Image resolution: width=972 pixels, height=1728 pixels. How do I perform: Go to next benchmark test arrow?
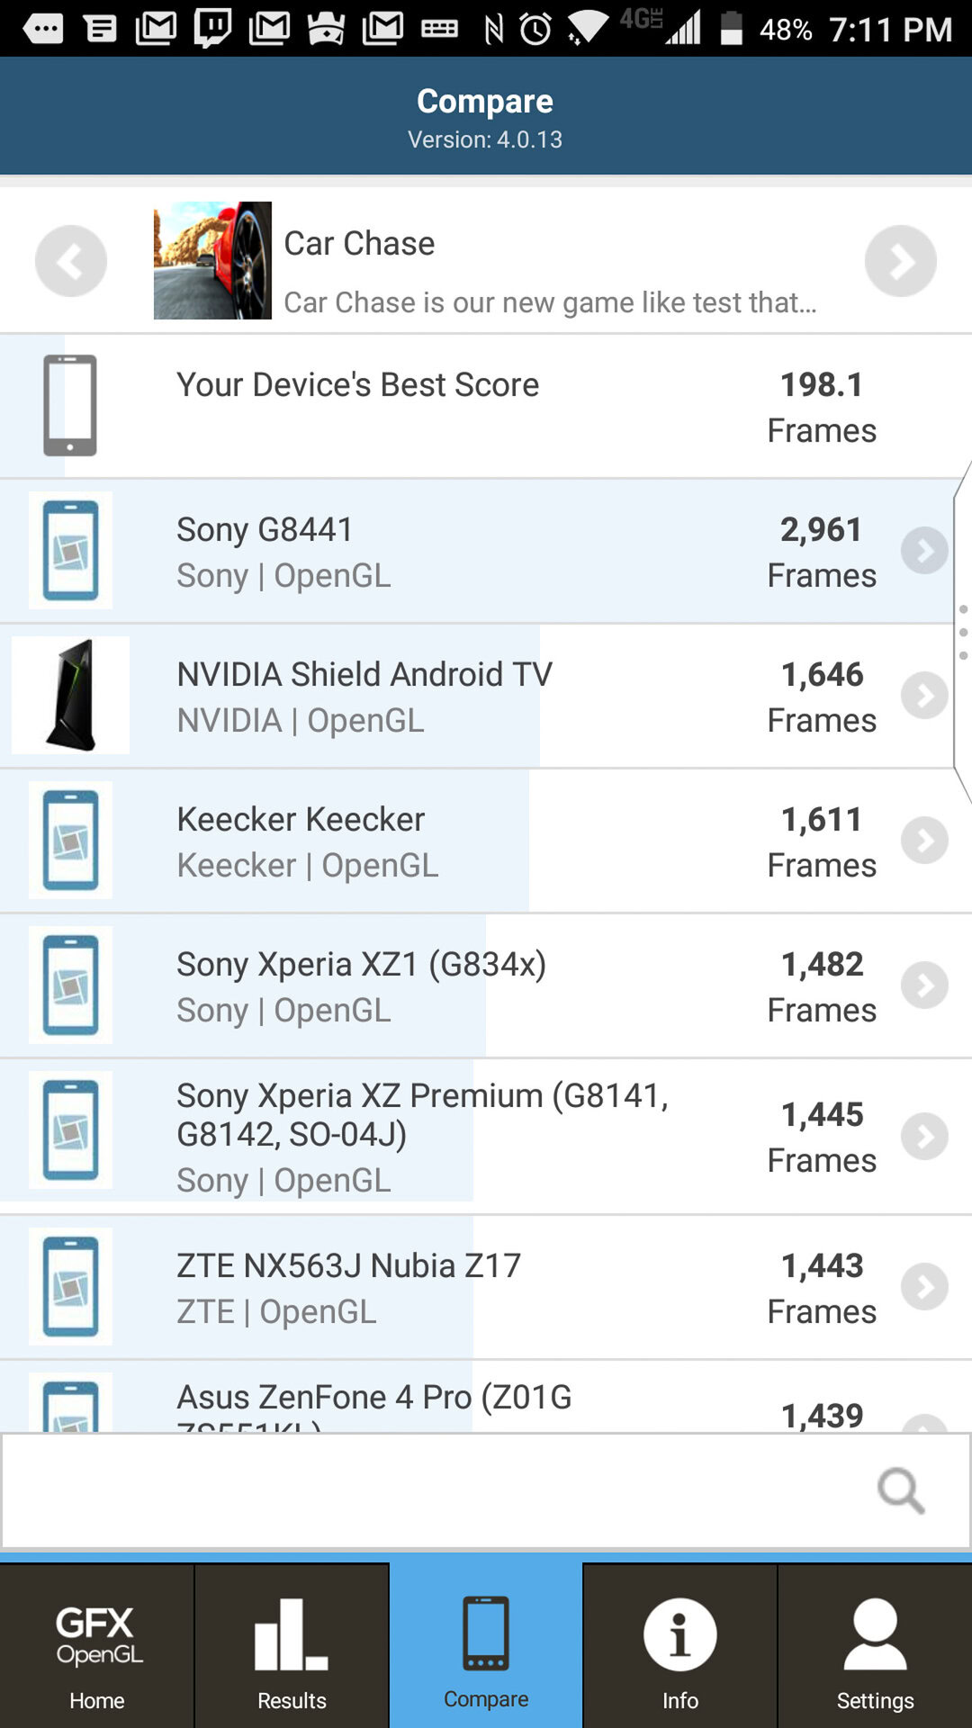[900, 261]
